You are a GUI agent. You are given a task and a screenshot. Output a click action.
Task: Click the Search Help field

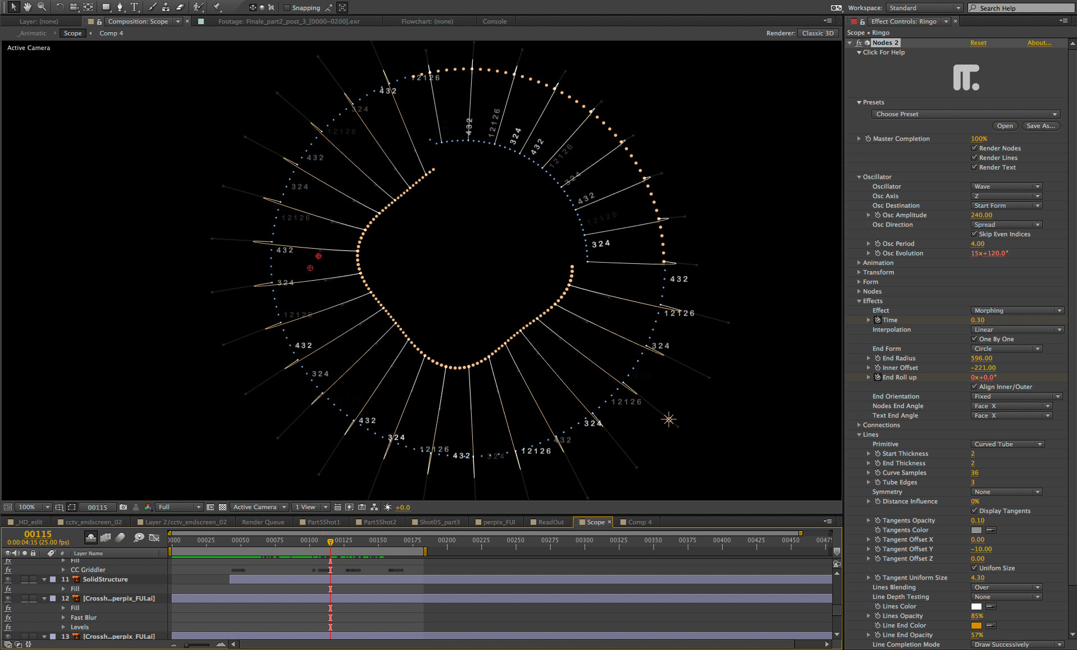(1021, 8)
